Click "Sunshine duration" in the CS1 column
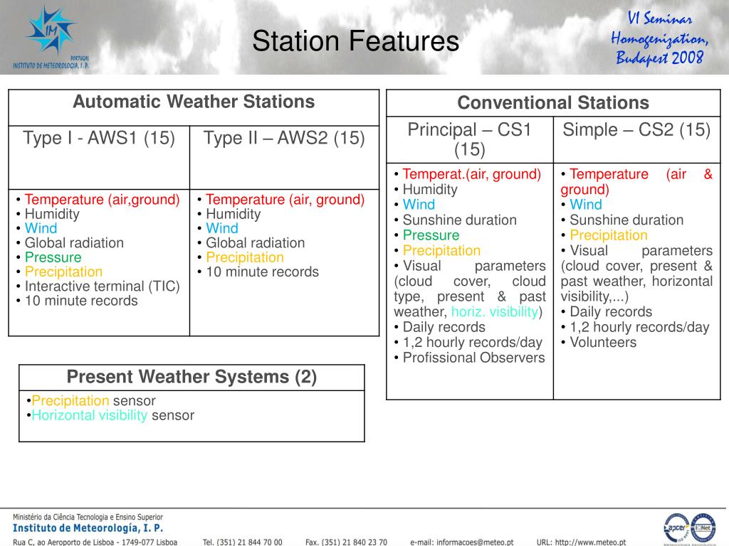This screenshot has width=729, height=546. [460, 220]
